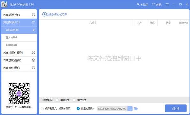Image resolution: width=190 pixels, height=115 pixels.
Task: Maximize the window
Action: click(180, 4)
